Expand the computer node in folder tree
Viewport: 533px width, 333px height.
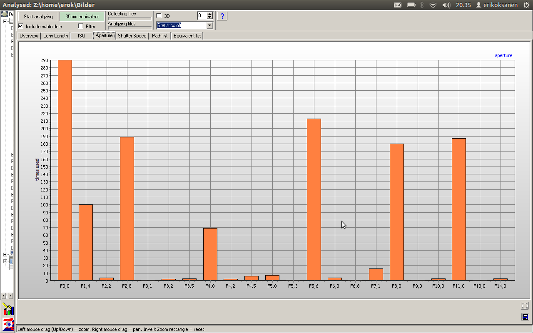pyautogui.click(x=5, y=254)
